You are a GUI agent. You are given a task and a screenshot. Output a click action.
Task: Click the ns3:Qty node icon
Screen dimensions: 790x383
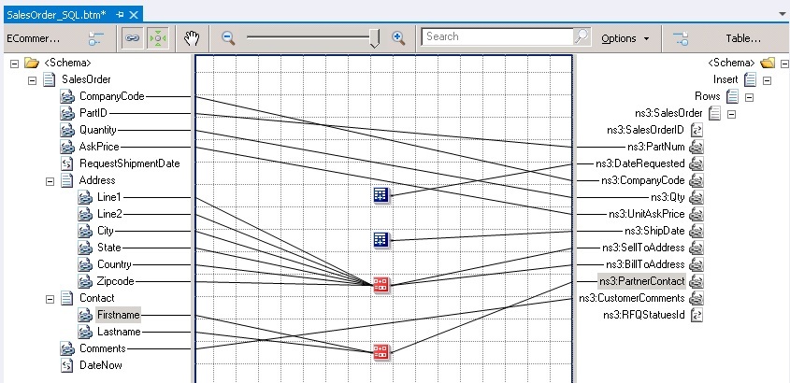[697, 197]
